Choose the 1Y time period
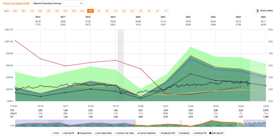The height and width of the screenshot is (136, 276). click(166, 11)
